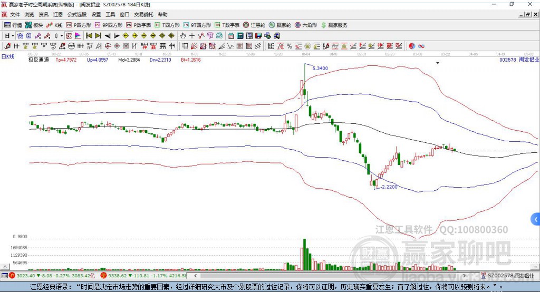
Task: Open the candlestick style dropdown arrow
Action: pyautogui.click(x=62, y=35)
